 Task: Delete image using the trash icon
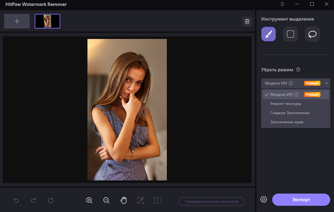pyautogui.click(x=247, y=21)
